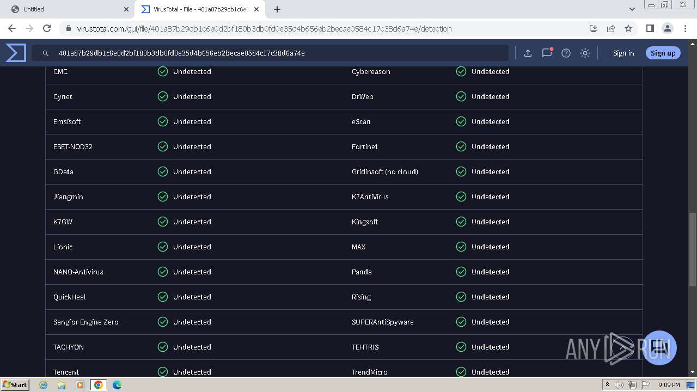Open File Explorer from taskbar

(62, 385)
